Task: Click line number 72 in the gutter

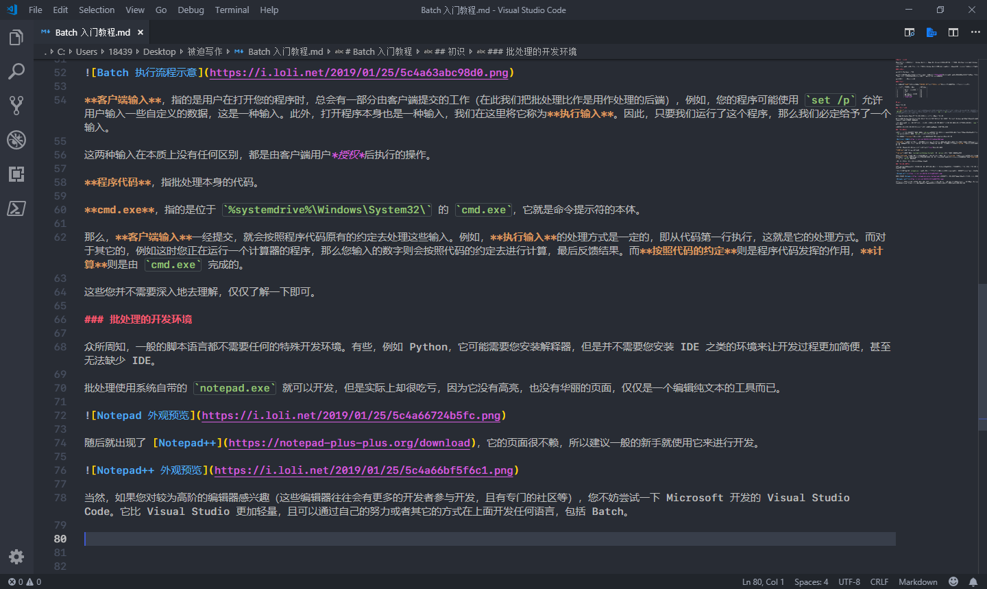Action: click(x=60, y=416)
